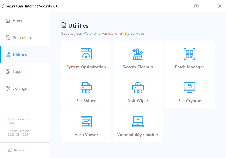The height and width of the screenshot is (158, 226).
Task: Open the Disk Wiper icon
Action: (x=138, y=88)
